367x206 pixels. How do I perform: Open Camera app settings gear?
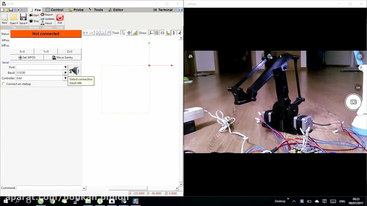tap(360, 56)
